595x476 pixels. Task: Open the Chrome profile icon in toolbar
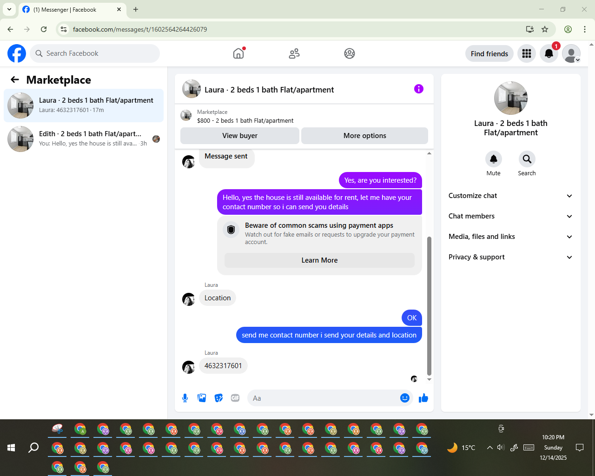568,29
